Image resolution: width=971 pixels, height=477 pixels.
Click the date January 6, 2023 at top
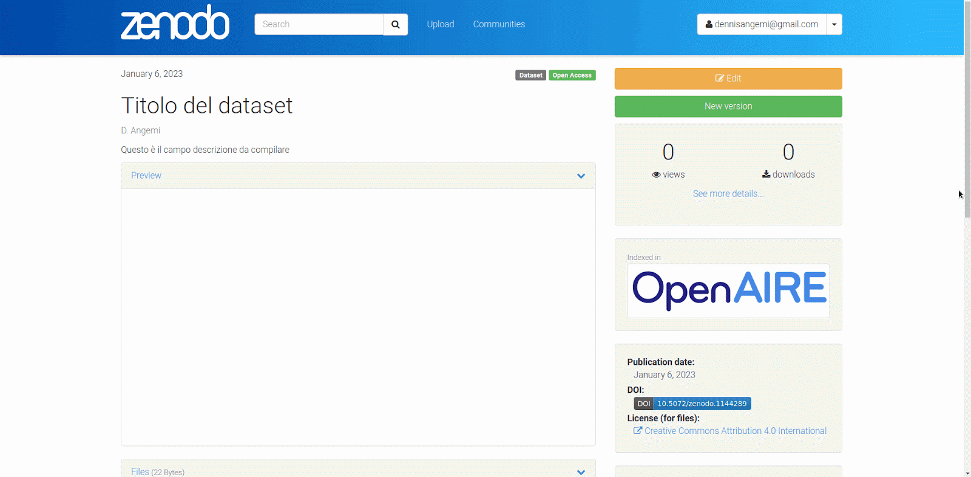click(x=152, y=74)
